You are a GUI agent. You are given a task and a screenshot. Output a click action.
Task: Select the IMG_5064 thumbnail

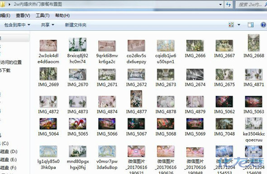48,124
